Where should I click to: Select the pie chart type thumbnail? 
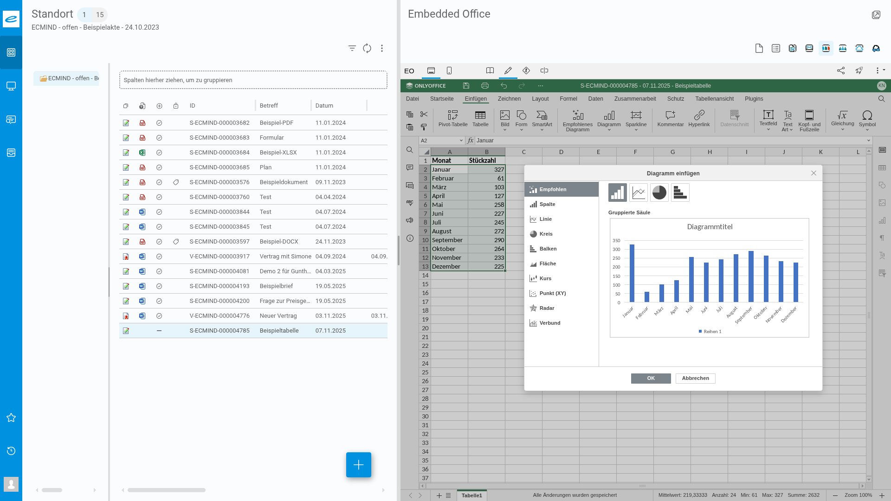point(659,193)
